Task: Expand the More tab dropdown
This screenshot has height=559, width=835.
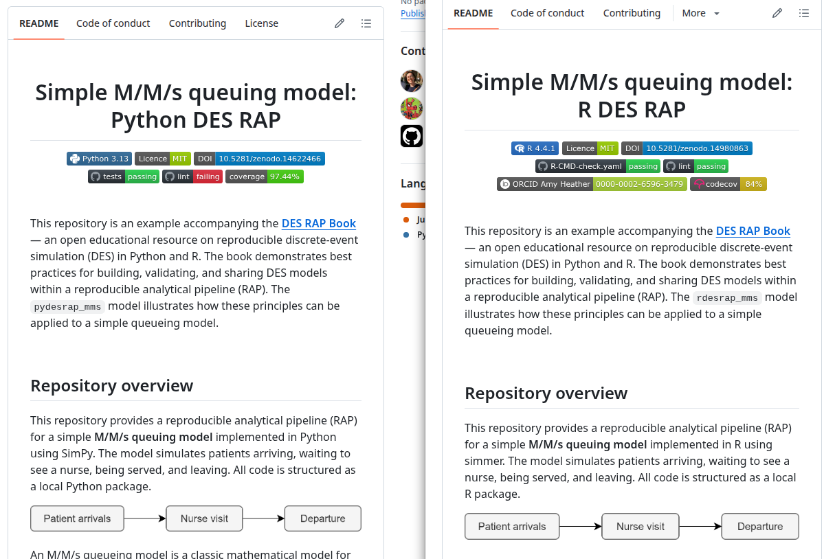Action: [x=700, y=12]
